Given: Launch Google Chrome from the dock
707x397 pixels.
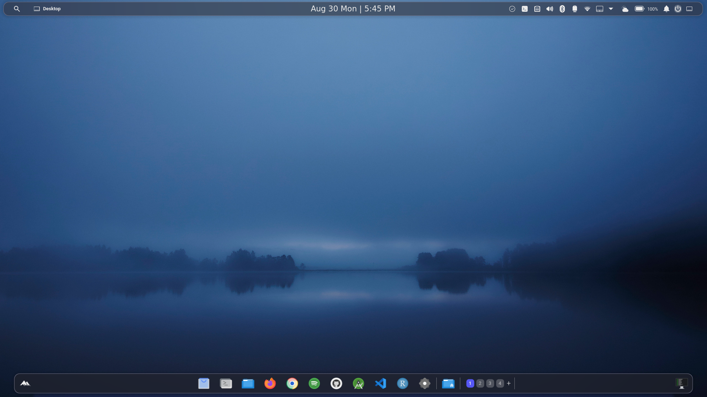Looking at the screenshot, I should (x=292, y=383).
